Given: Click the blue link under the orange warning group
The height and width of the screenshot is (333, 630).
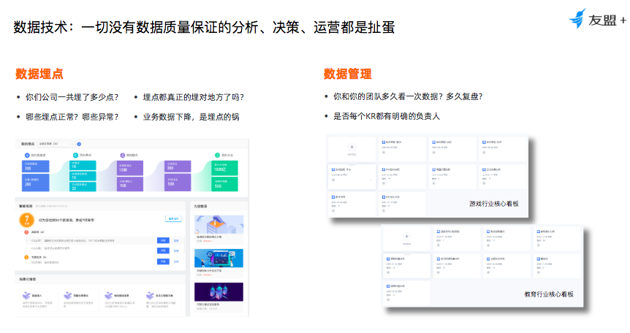Looking at the screenshot, I should click(176, 261).
